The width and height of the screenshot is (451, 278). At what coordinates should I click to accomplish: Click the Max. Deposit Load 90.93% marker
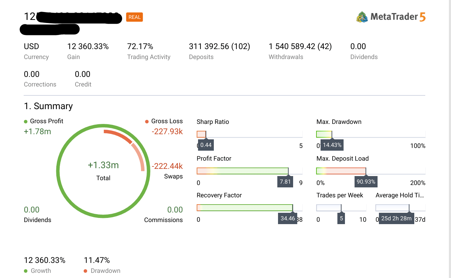coord(366,182)
